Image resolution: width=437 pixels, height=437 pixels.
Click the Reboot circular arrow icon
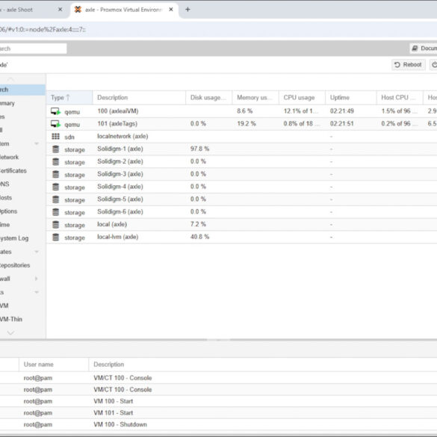397,65
